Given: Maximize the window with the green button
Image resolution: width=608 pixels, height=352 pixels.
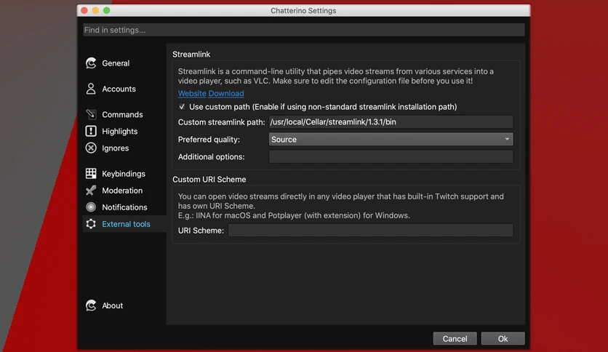Looking at the screenshot, I should (107, 10).
